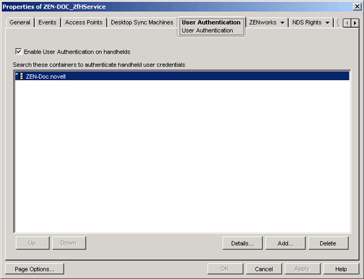This screenshot has width=364, height=279.
Task: Switch to the Events tab
Action: (x=48, y=23)
